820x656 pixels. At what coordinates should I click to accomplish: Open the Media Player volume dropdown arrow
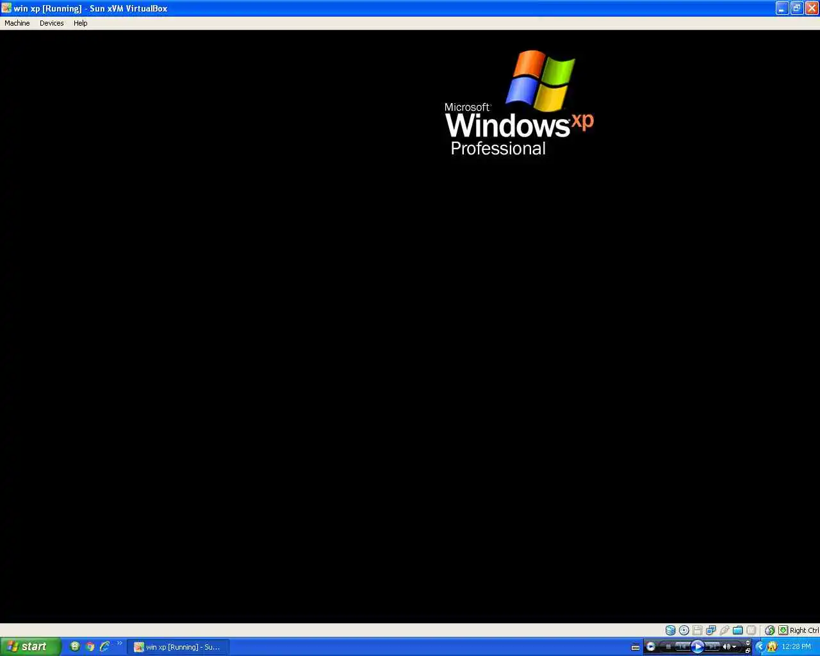[734, 646]
